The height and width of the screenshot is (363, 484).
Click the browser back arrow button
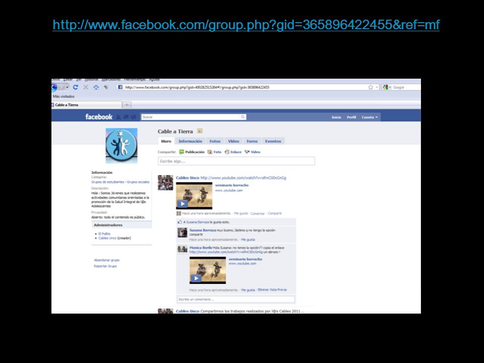tap(54, 87)
